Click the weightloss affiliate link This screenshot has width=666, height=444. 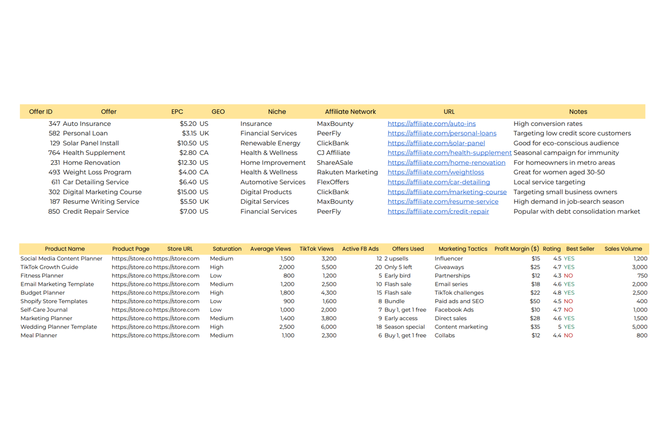pos(435,172)
